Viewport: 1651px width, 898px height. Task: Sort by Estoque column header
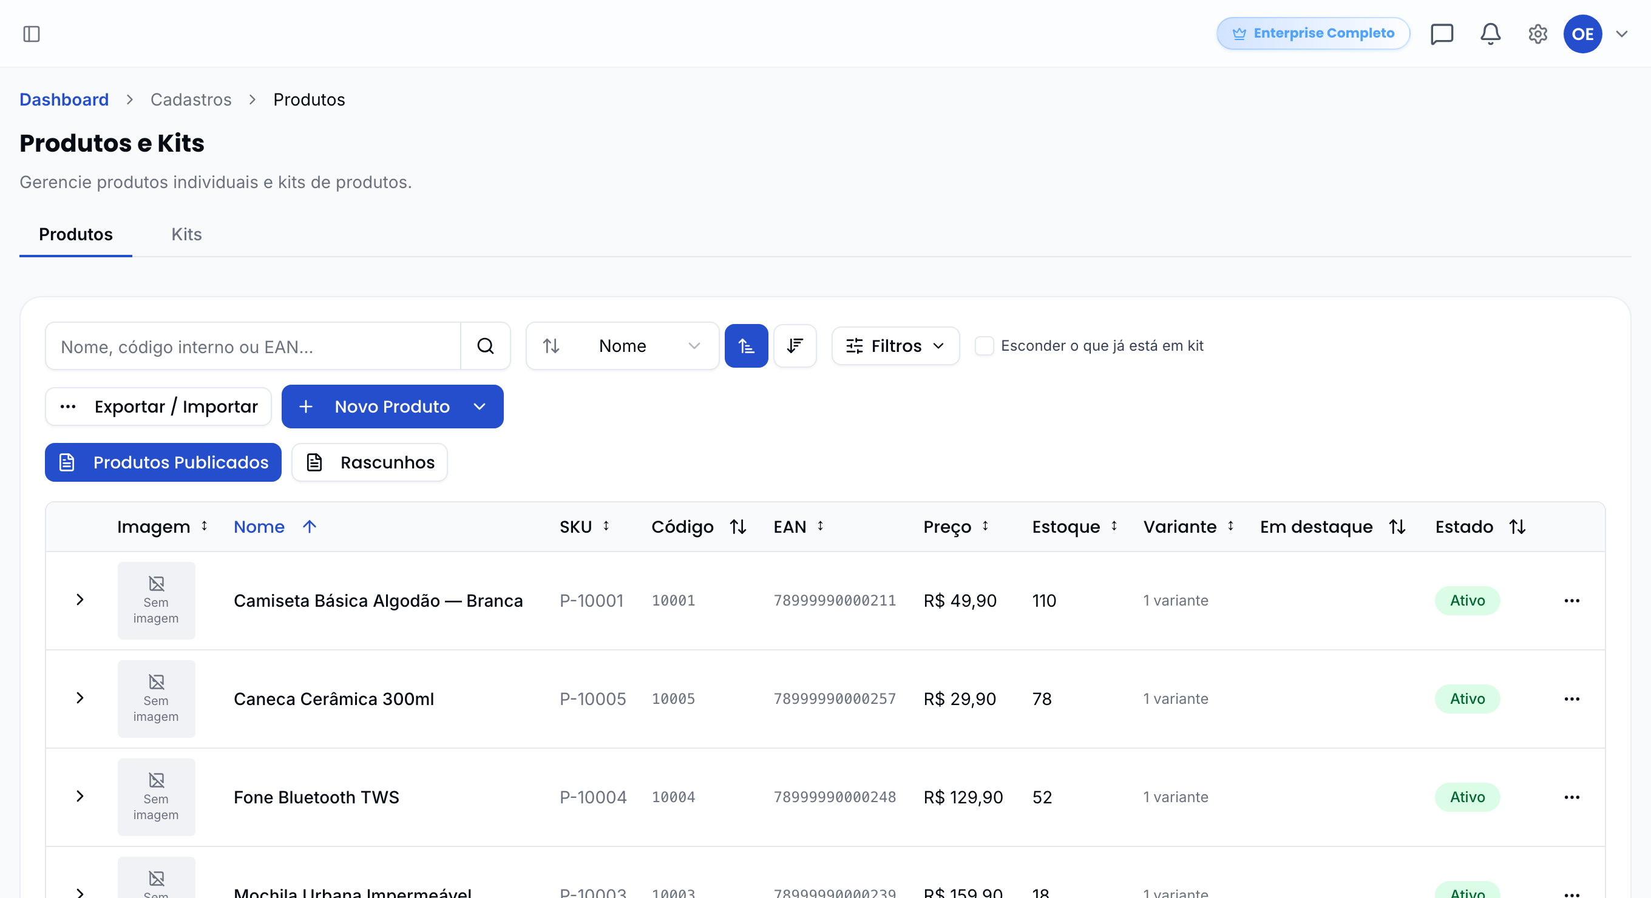pos(1075,527)
